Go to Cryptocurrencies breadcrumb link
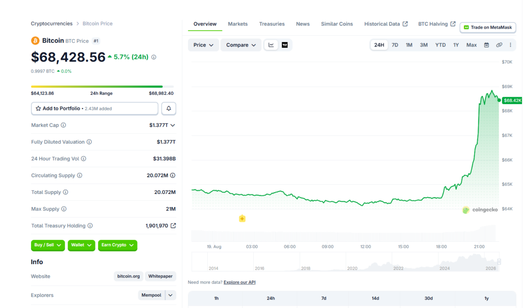The width and height of the screenshot is (527, 308). pos(52,24)
